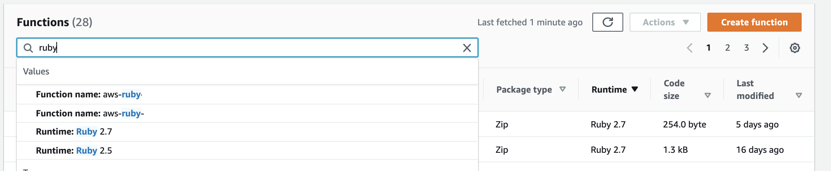Screen dimensions: 831x171
Task: Sort by Runtime column arrow
Action: pyautogui.click(x=634, y=89)
